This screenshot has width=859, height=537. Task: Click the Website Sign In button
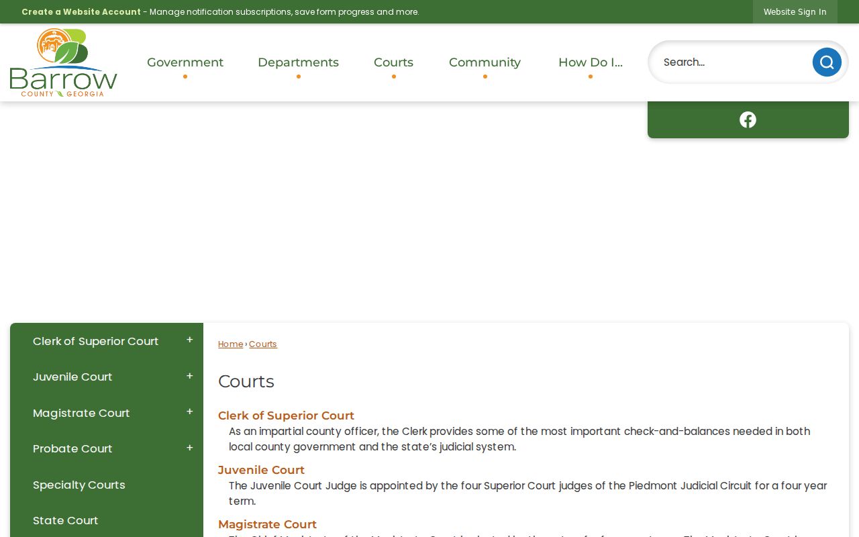pyautogui.click(x=795, y=11)
